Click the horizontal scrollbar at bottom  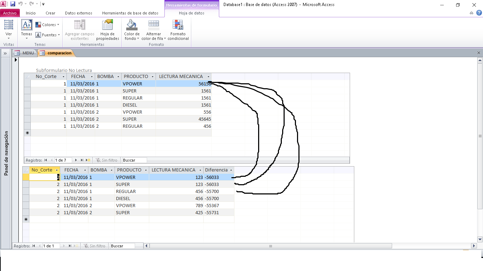pos(270,246)
